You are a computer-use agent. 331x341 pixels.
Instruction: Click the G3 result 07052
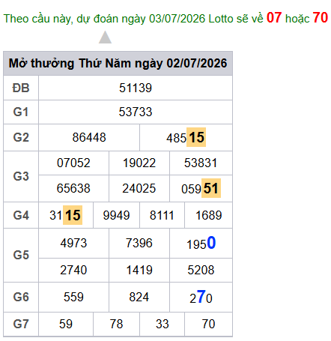coord(73,163)
